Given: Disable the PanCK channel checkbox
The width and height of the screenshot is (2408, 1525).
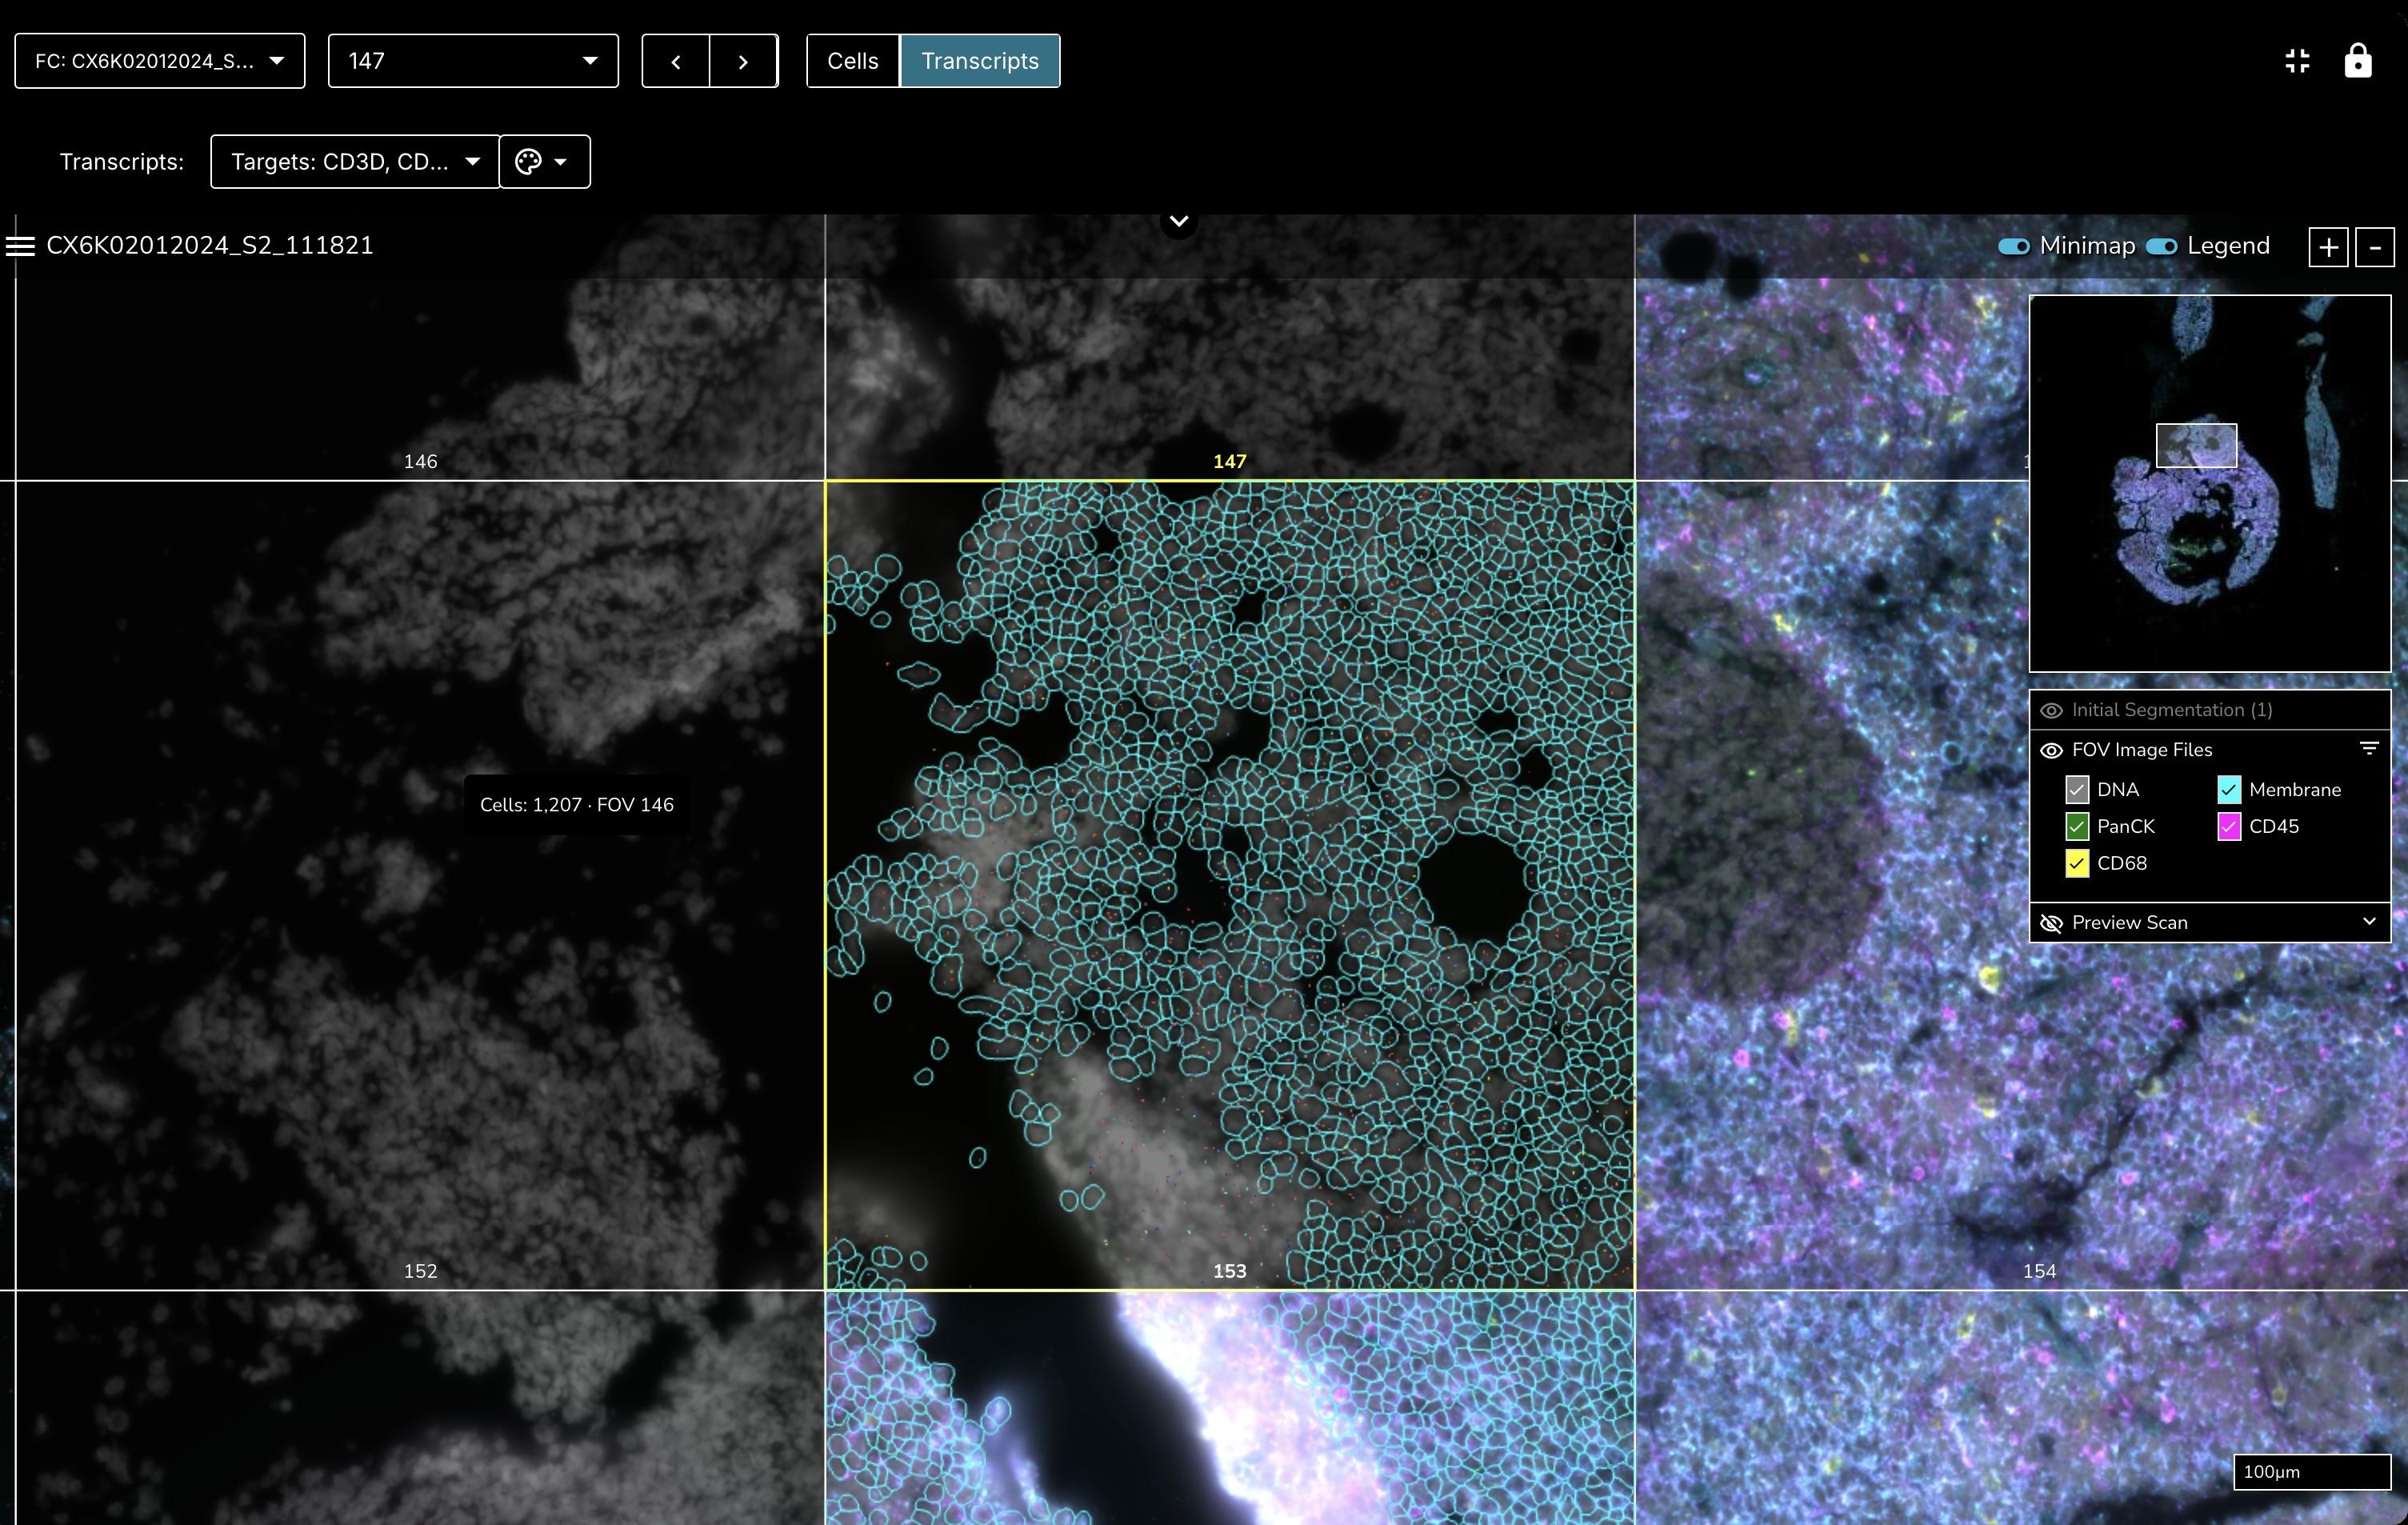Looking at the screenshot, I should click(2077, 827).
